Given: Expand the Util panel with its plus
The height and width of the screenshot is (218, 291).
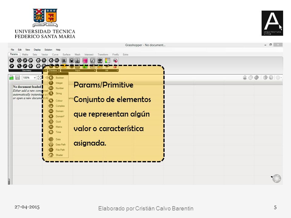Looking at the screenshot, I should [x=117, y=71].
